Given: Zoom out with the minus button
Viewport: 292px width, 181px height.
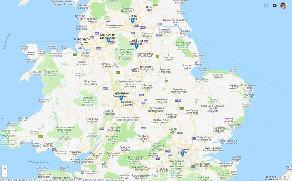Looking at the screenshot, I should click(5, 174).
